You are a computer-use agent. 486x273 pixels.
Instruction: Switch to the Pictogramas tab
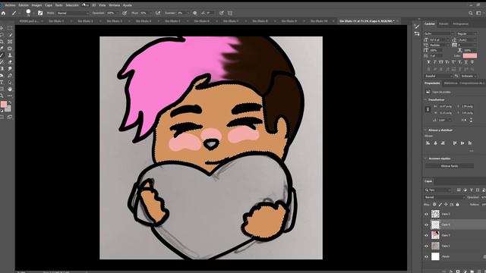(x=461, y=24)
